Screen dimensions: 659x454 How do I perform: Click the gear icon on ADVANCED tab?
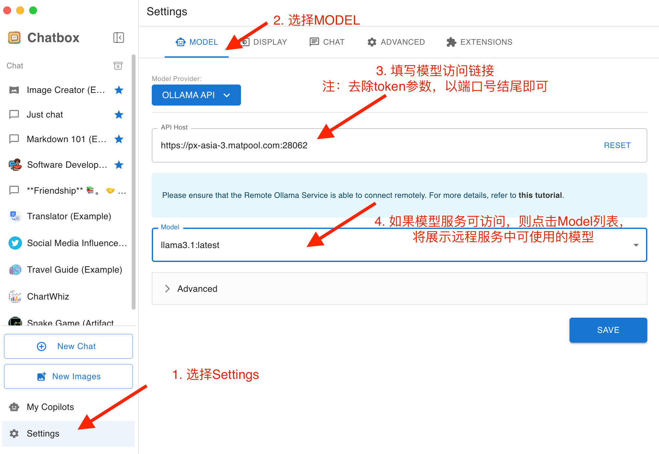[x=372, y=42]
